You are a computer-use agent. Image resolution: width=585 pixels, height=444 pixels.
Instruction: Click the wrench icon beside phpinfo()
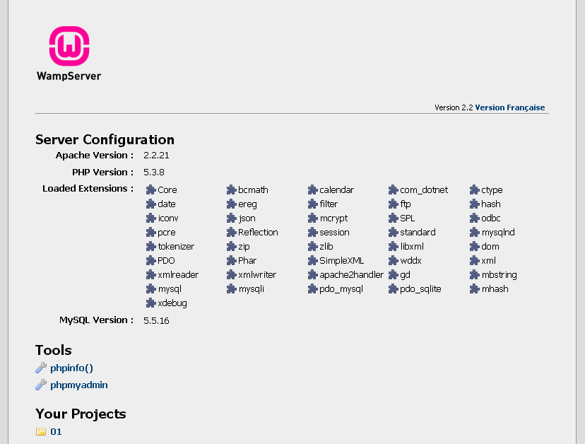click(41, 368)
